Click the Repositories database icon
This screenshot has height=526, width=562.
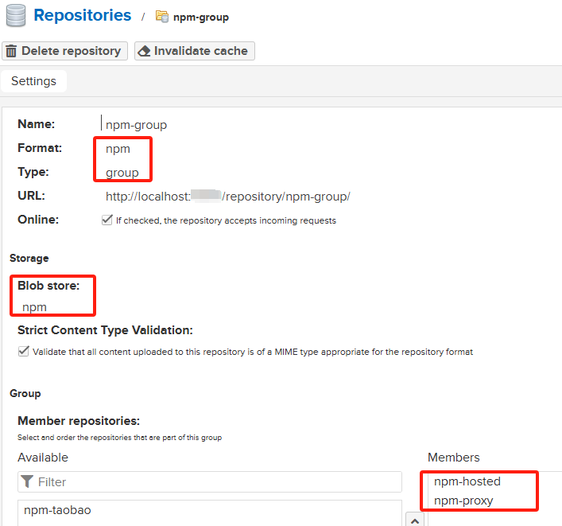click(x=16, y=15)
